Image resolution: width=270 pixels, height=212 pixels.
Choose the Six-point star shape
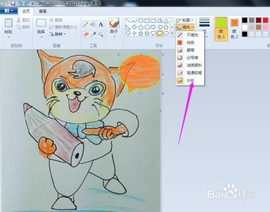(x=147, y=33)
